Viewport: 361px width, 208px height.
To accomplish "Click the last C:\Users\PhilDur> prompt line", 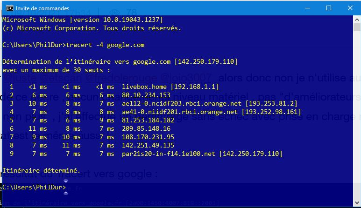I will coord(34,187).
